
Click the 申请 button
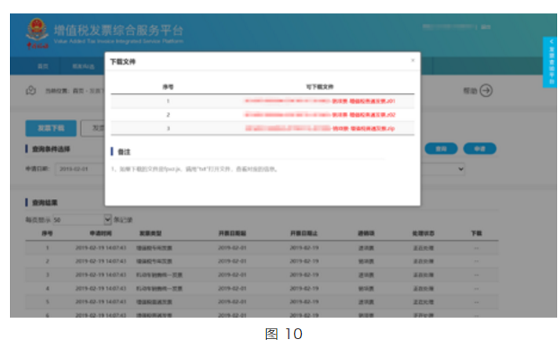[x=480, y=149]
